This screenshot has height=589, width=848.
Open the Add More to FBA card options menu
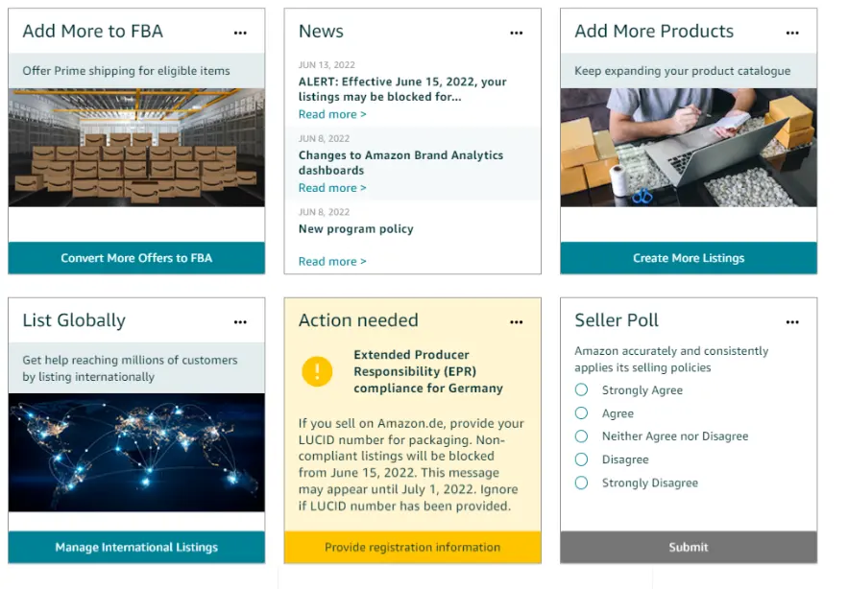240,33
